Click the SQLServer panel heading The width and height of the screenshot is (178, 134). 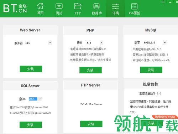tap(30, 86)
